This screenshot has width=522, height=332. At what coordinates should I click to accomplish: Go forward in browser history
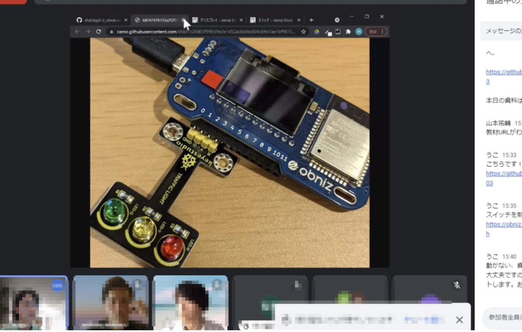pos(88,31)
